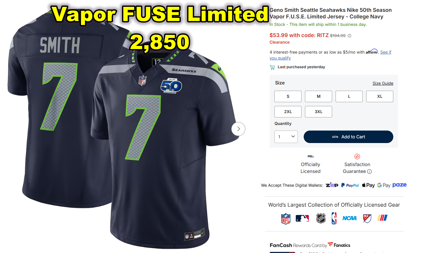Click the Add to Cart button
422x253 pixels.
coord(348,137)
